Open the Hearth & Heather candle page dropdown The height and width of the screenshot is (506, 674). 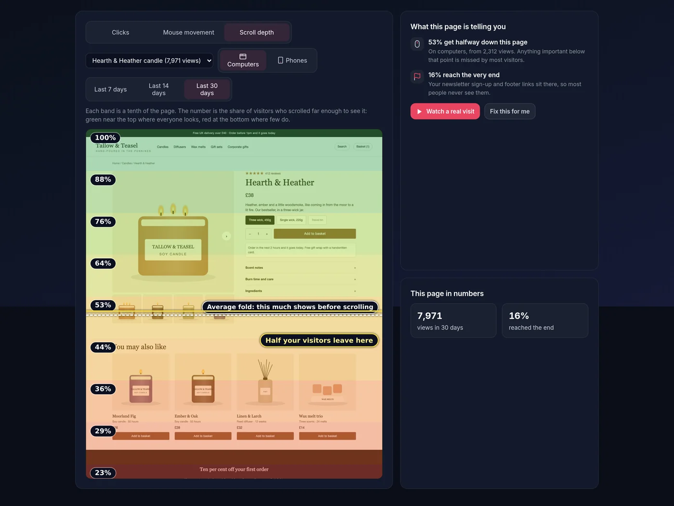150,61
